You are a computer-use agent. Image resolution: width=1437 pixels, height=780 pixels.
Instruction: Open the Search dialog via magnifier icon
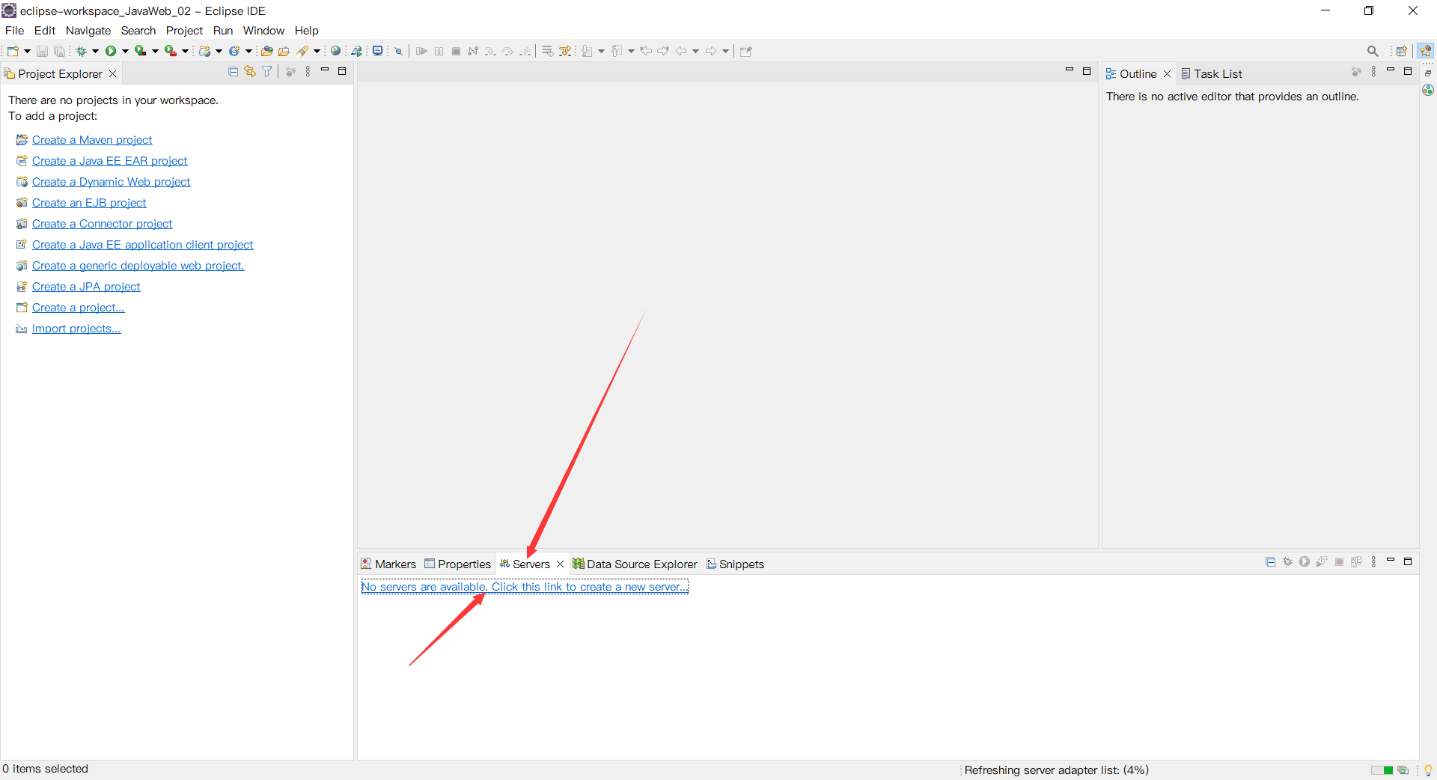1373,51
